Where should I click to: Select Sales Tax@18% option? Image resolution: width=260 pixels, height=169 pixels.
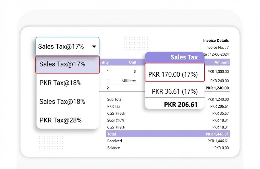tap(62, 102)
